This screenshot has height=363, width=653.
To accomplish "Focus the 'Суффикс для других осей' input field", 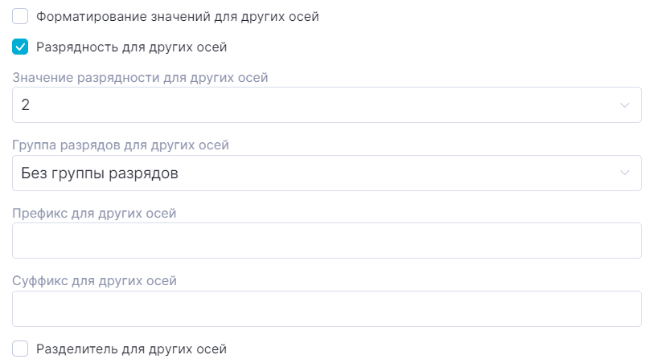I will point(326,308).
